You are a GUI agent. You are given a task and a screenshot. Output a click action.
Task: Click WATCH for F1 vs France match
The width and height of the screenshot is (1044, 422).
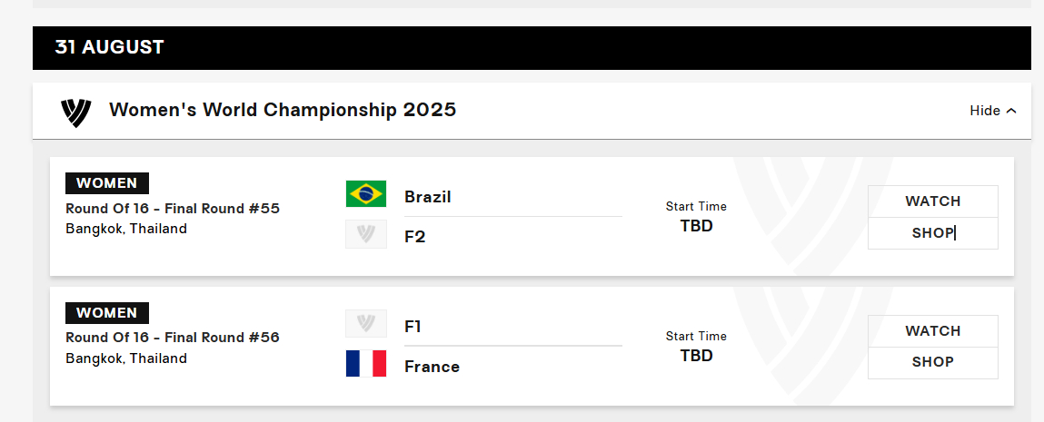click(933, 331)
